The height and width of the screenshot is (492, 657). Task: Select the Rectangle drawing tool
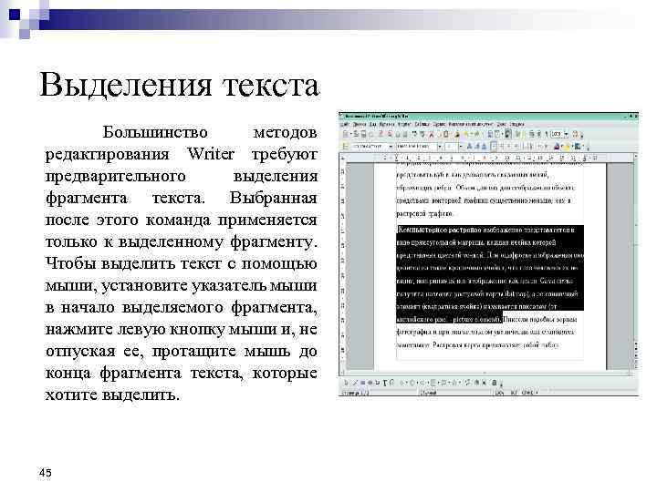363,383
